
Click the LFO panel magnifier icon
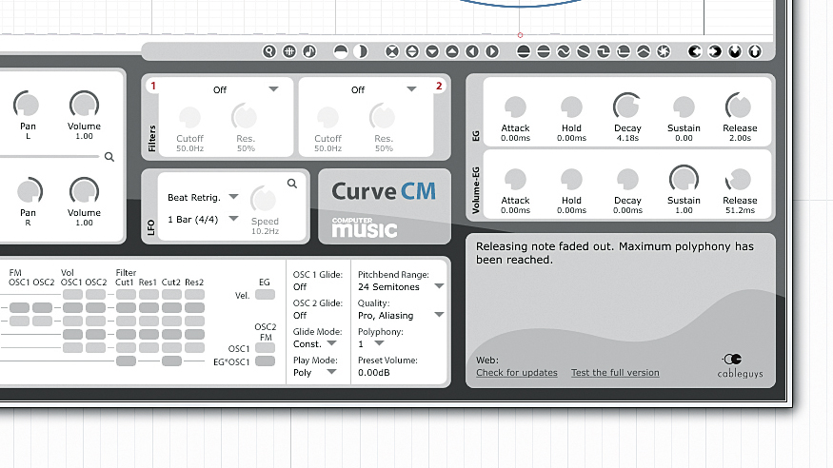click(292, 184)
